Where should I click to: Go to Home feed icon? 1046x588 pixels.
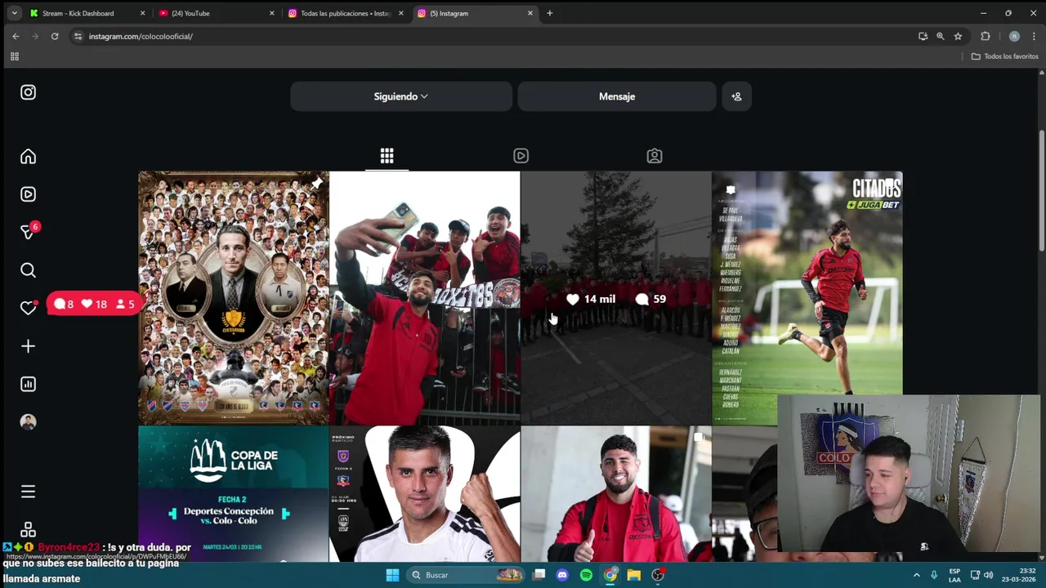(x=28, y=156)
